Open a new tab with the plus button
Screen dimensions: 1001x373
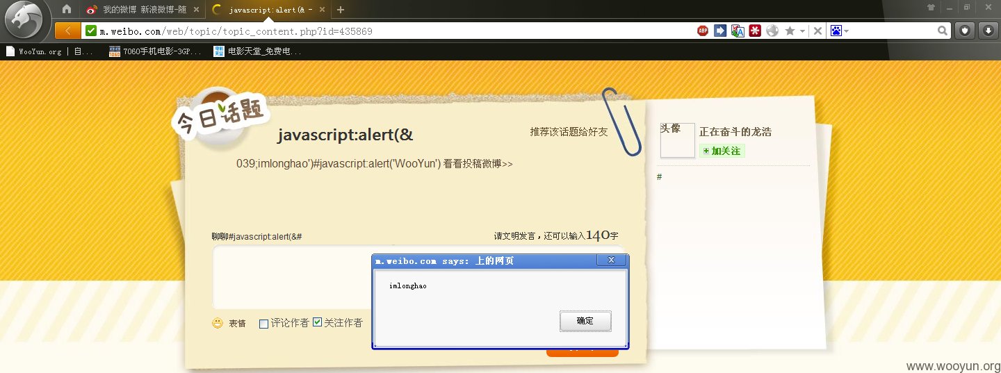click(341, 10)
